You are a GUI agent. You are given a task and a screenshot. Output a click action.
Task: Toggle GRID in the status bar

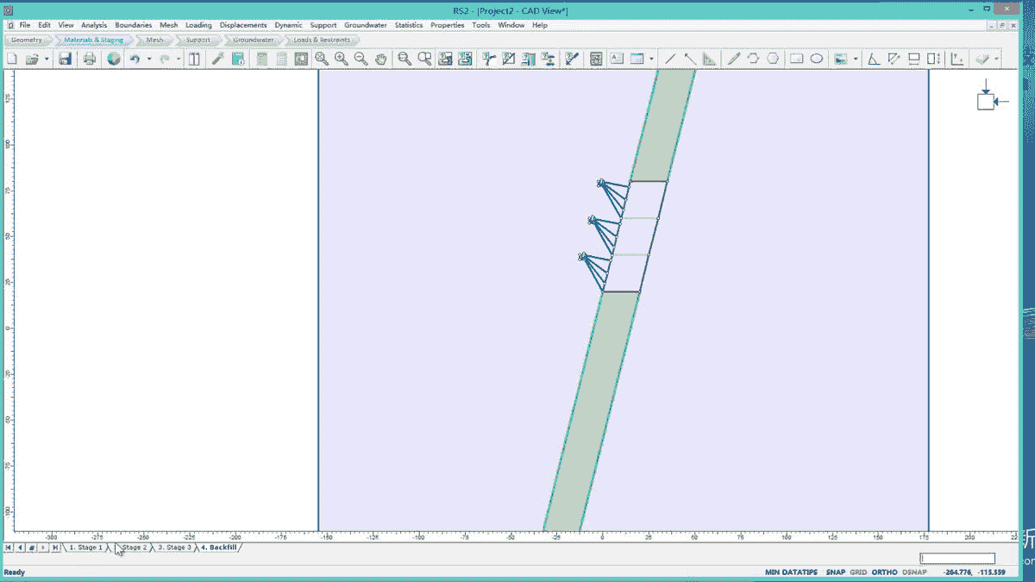pos(858,573)
